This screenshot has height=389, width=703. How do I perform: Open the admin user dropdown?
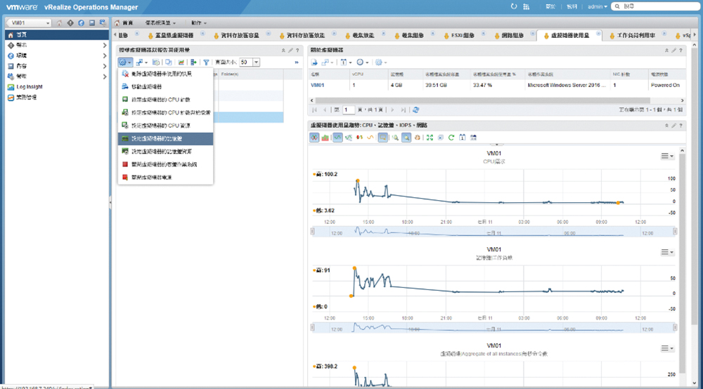[597, 6]
